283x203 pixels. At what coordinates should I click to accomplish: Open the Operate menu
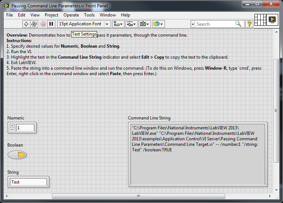(71, 15)
